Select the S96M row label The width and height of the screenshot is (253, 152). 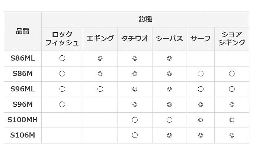coord(23,104)
